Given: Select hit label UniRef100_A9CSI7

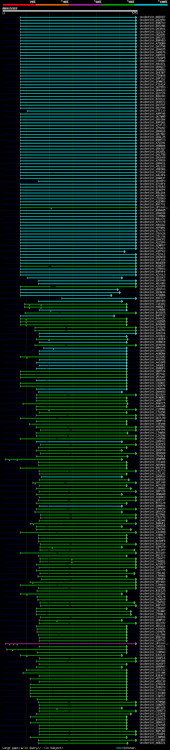Looking at the screenshot, I should pos(152,298).
